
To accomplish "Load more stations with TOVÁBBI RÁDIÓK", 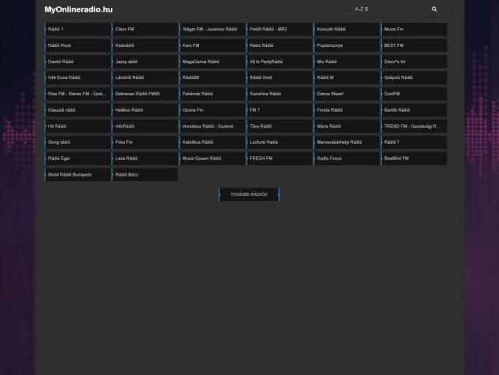I will tap(249, 195).
